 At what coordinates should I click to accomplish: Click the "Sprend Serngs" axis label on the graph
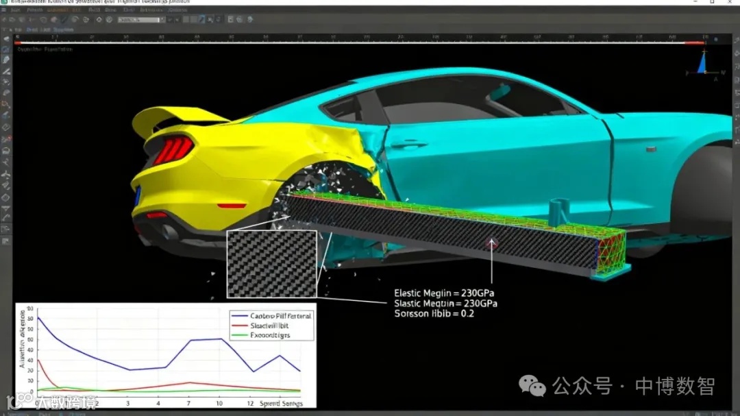click(282, 404)
